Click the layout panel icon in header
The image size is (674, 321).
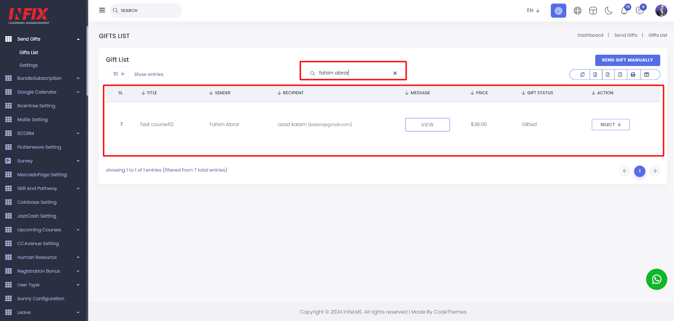[x=593, y=11]
